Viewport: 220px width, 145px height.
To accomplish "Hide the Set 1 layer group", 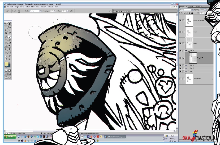I will click(180, 71).
